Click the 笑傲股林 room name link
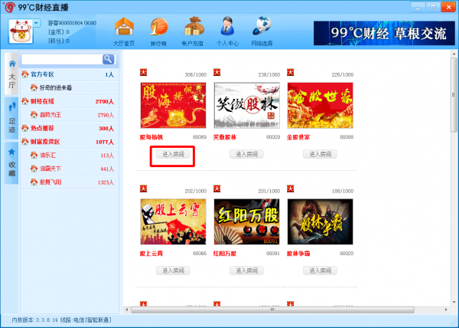This screenshot has height=328, width=459. (225, 137)
